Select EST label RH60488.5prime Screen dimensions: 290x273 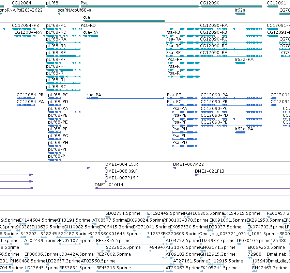pos(28,261)
